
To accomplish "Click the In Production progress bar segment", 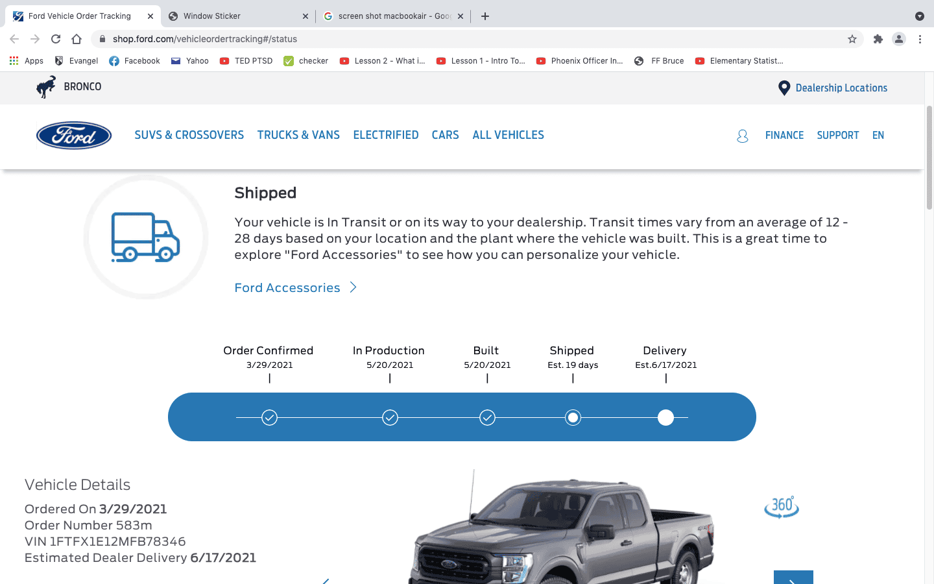I will [389, 417].
